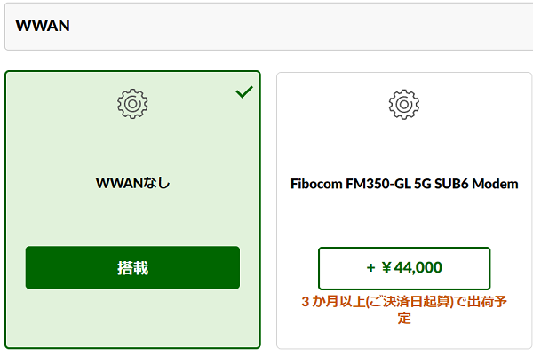Click the 44,000 price amount
This screenshot has height=356, width=533.
[x=418, y=268]
